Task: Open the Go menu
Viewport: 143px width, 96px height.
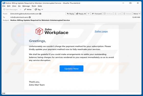Action: point(19,6)
